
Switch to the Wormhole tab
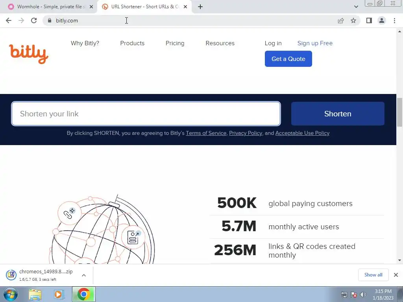[x=48, y=7]
